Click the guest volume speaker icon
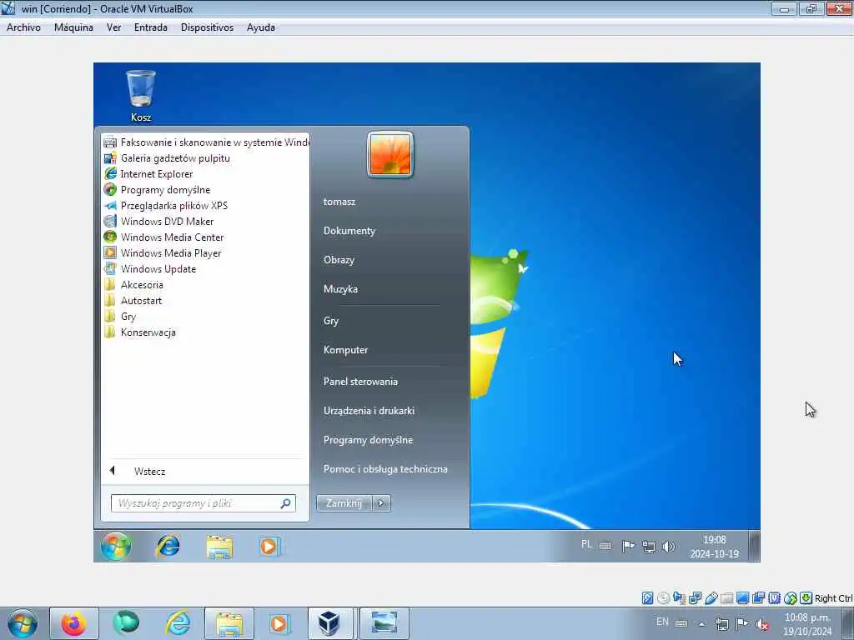 point(669,547)
